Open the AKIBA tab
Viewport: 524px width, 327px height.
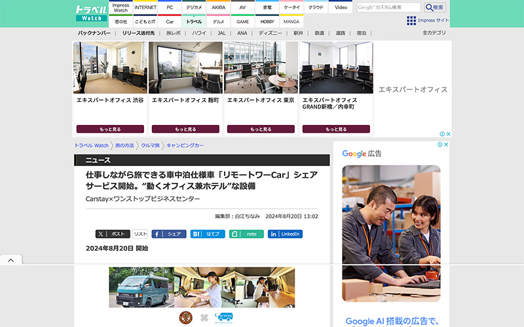click(219, 7)
